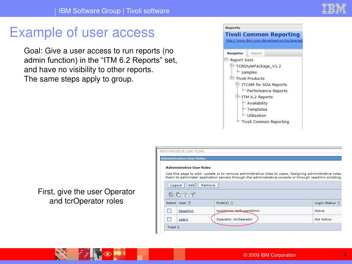Click the Reports panel title
Image resolution: width=352 pixels, height=264 pixels.
[x=233, y=28]
